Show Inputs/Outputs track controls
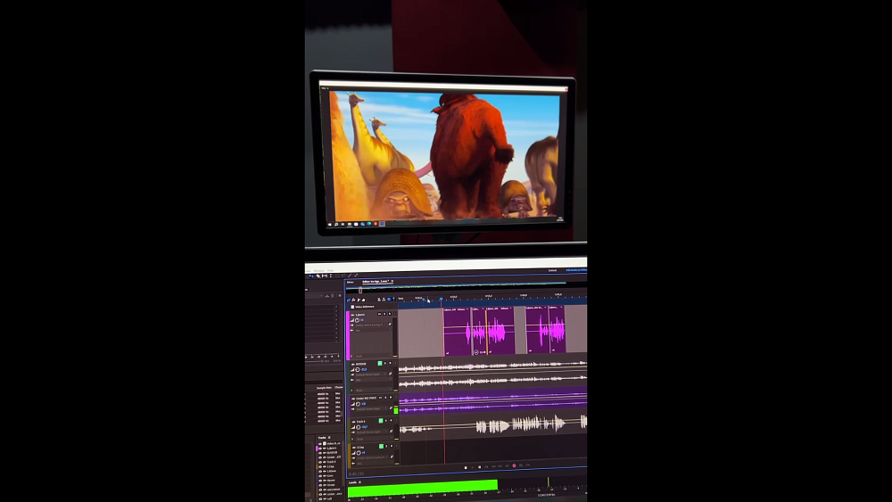 pos(349,300)
